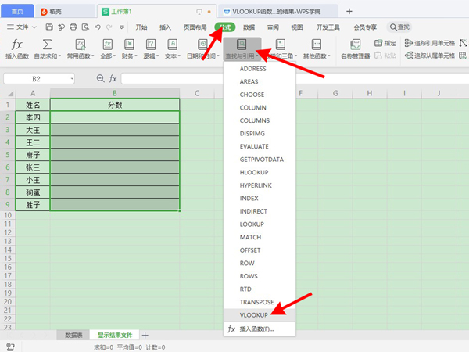
Task: Open a new tab with the plus button
Action: coord(349,12)
